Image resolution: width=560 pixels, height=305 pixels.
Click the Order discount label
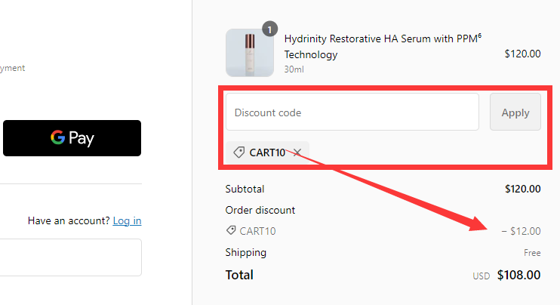click(x=260, y=210)
